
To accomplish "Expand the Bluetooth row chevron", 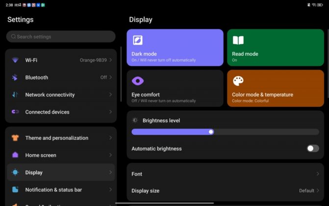I will coord(111,77).
